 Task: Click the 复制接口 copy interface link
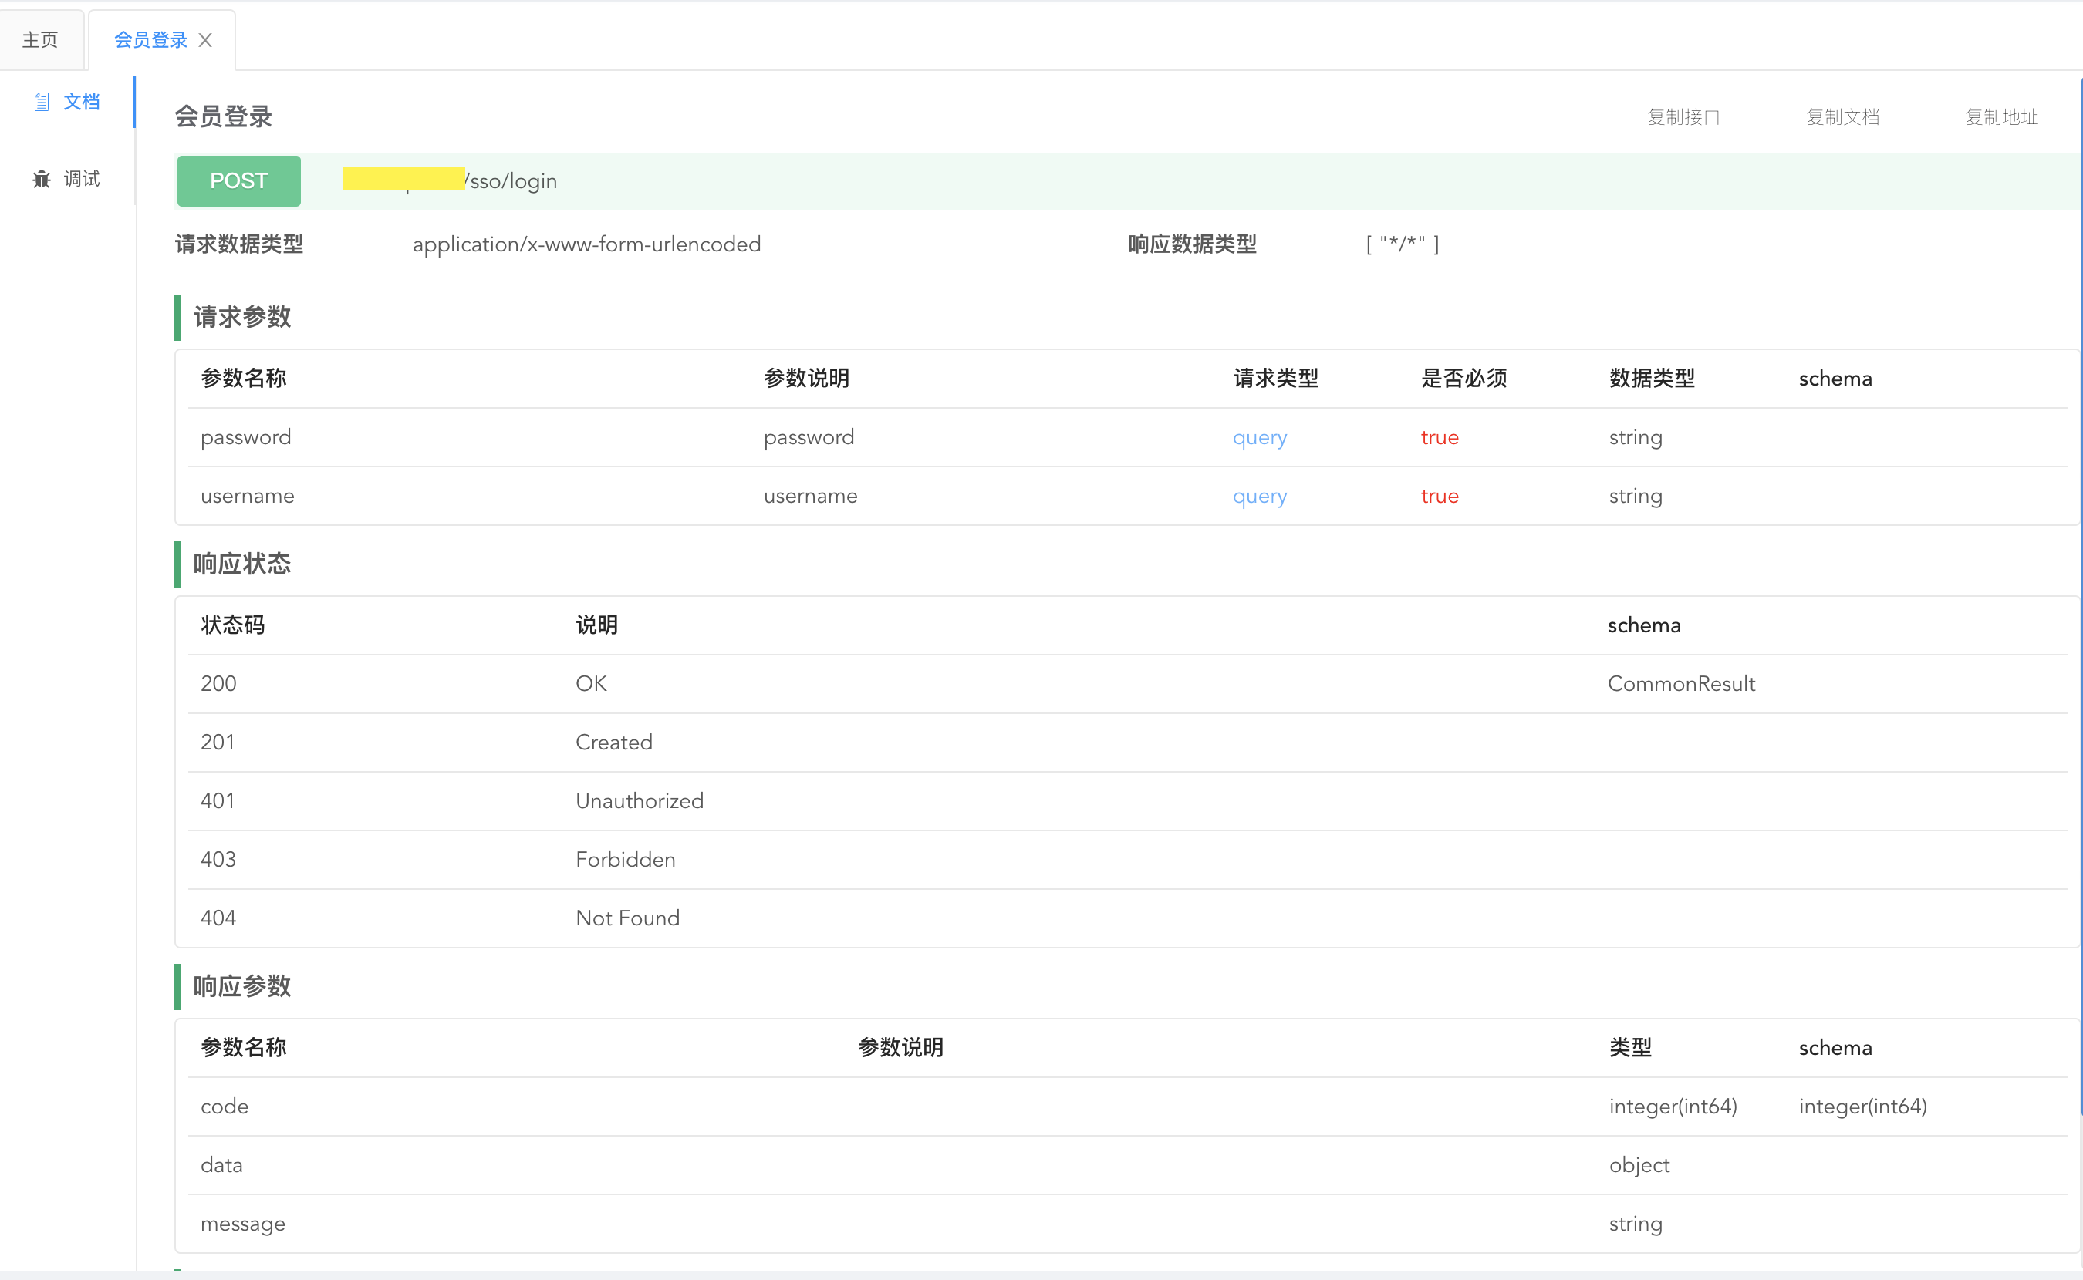[1683, 117]
